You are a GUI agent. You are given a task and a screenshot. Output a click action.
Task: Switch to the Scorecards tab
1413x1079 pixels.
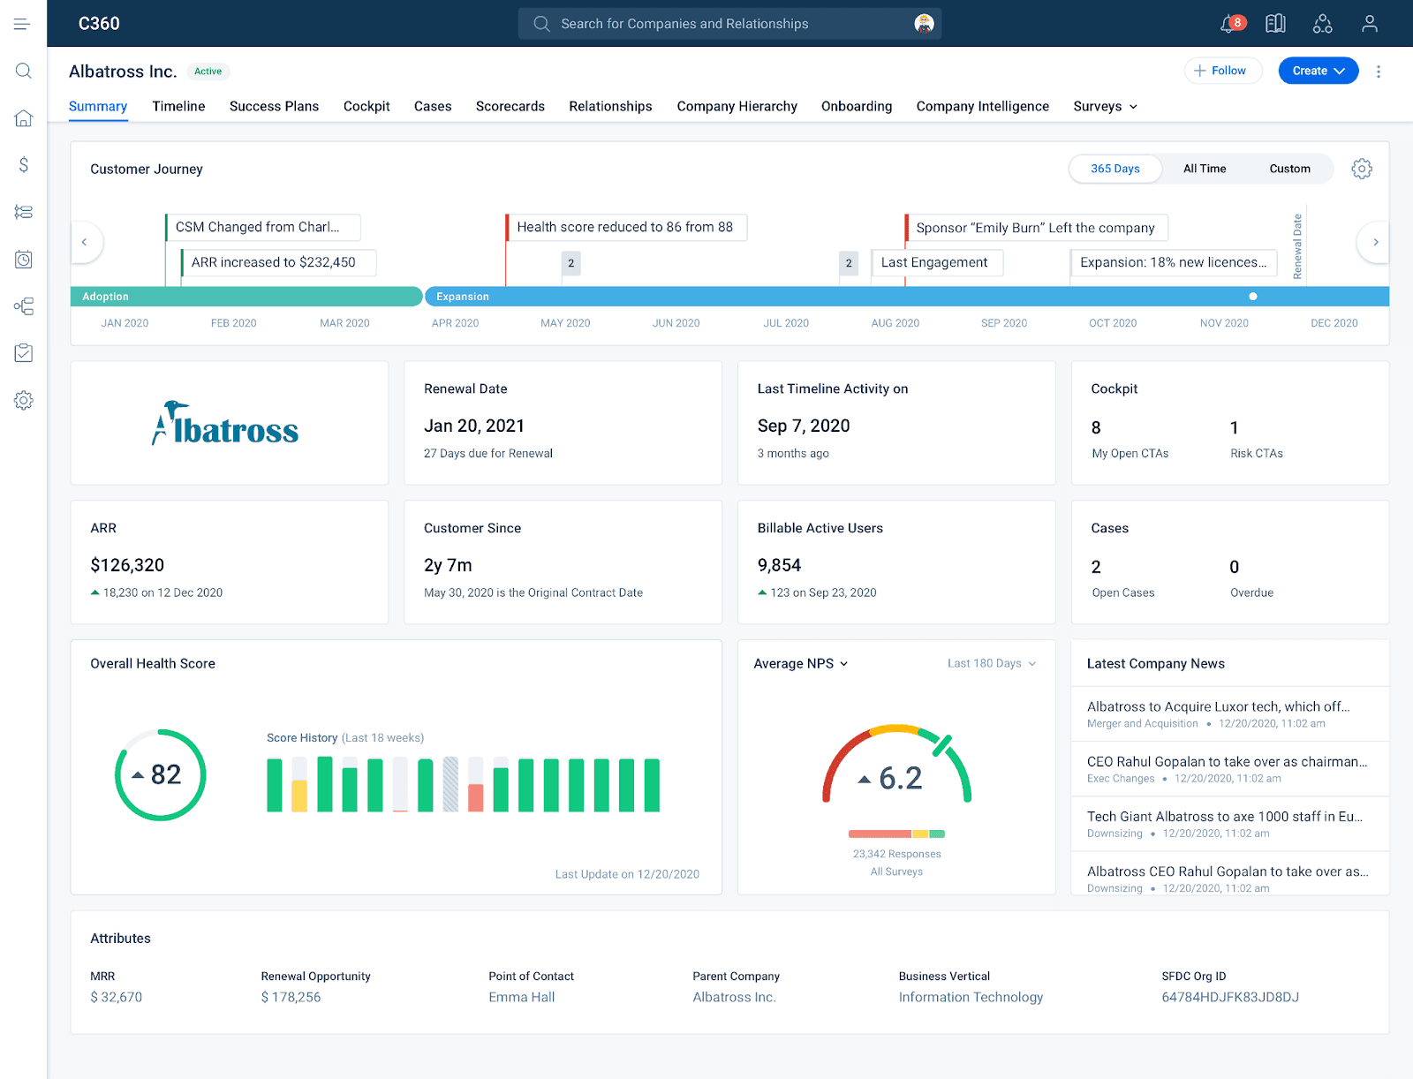pyautogui.click(x=510, y=106)
